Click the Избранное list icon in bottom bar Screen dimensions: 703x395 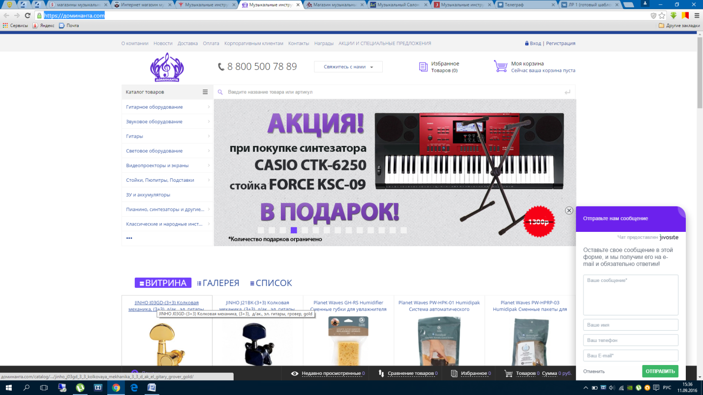coord(455,373)
